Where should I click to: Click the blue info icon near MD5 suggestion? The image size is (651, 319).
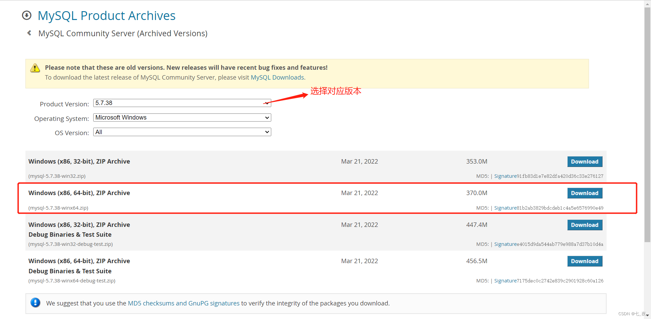(36, 303)
